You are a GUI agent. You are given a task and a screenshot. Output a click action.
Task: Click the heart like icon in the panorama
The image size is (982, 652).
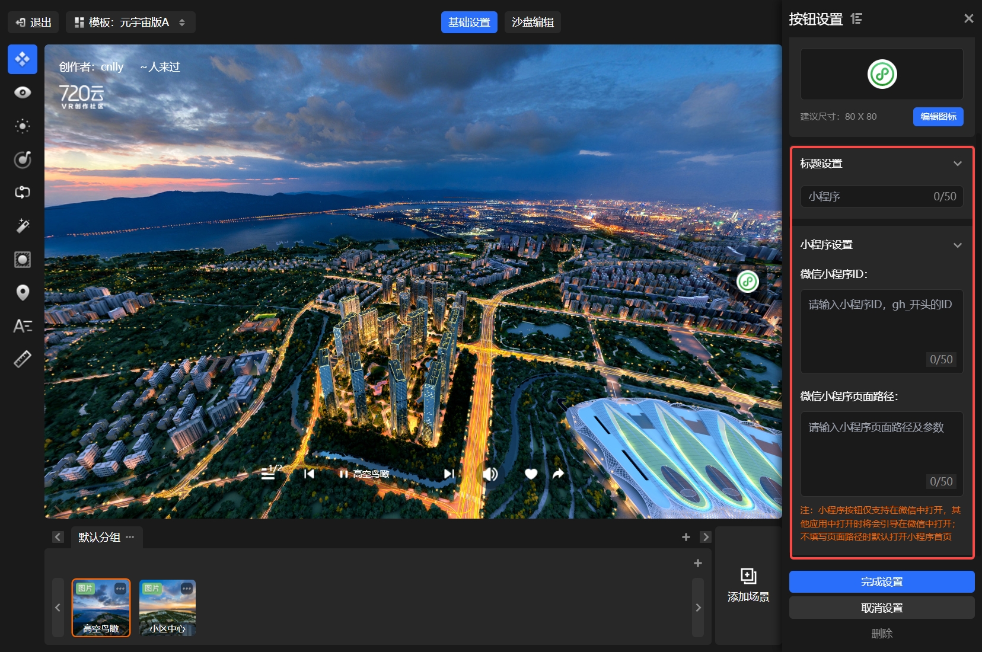tap(531, 474)
